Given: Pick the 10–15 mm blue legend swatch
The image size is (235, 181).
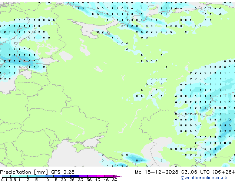Looking at the screenshot, I should 49,176.
